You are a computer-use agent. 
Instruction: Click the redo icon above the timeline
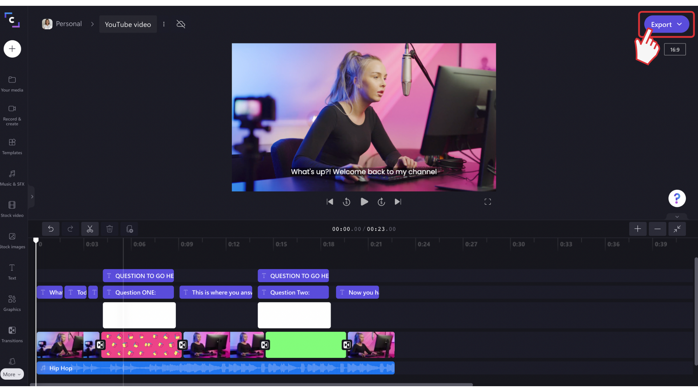click(x=71, y=229)
